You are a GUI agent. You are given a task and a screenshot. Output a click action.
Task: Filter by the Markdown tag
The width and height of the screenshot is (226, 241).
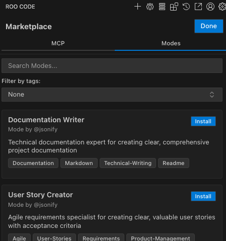[79, 163]
